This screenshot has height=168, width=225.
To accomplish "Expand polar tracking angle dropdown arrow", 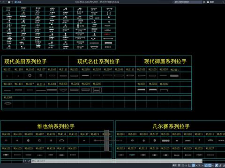I will (196, 165).
